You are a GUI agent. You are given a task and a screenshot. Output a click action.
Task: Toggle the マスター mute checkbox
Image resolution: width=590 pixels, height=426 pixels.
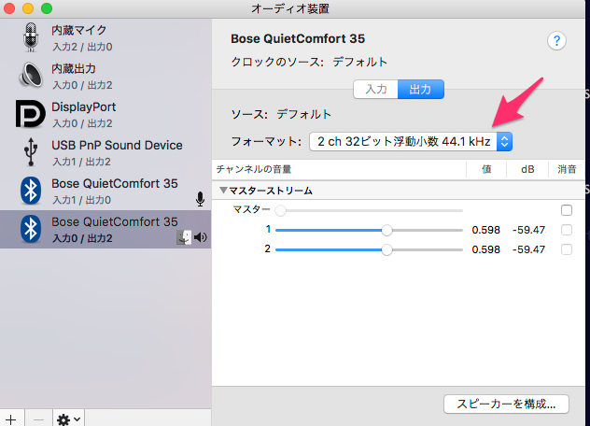(x=567, y=210)
